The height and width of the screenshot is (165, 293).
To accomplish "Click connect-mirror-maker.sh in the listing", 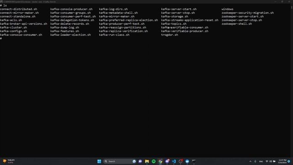I will click(19, 13).
